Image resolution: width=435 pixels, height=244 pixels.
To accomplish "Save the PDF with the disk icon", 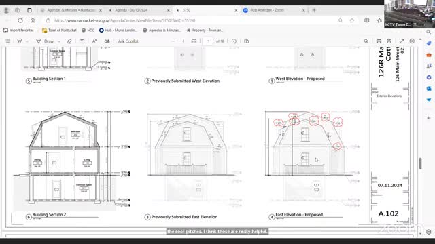I will pyautogui.click(x=389, y=41).
